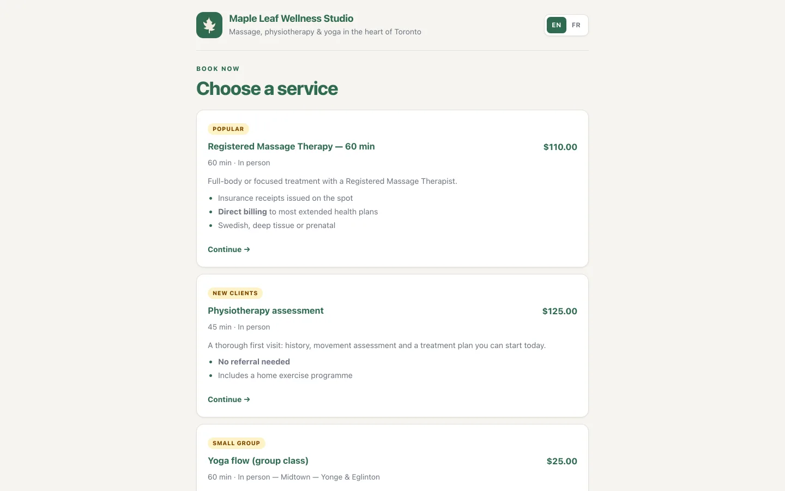Click the thorough first visit description
785x491 pixels.
pyautogui.click(x=377, y=345)
